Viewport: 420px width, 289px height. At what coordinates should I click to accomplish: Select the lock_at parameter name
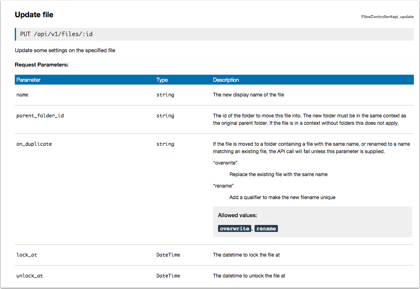click(27, 255)
